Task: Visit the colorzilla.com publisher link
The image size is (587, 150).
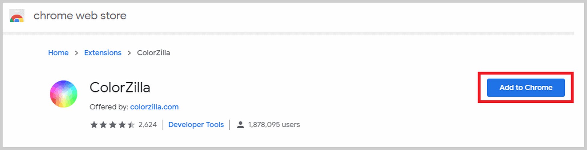Action: [x=154, y=107]
